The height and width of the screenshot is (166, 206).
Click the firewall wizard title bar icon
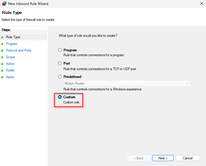pos(4,4)
